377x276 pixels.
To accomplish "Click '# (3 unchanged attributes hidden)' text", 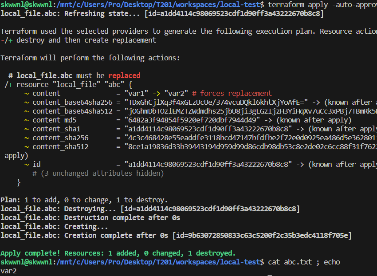I will tap(98, 173).
